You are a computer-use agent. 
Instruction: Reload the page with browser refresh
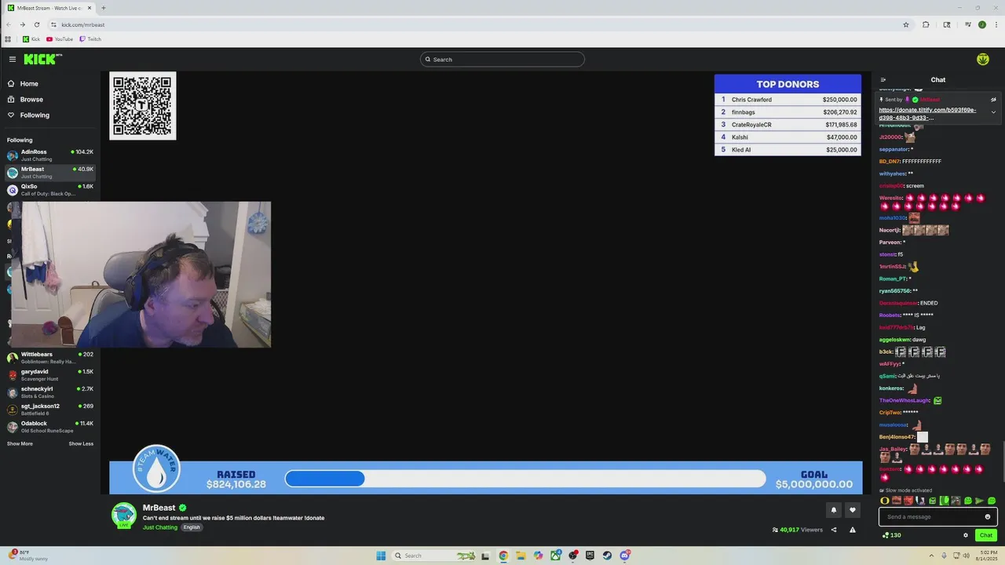(36, 24)
